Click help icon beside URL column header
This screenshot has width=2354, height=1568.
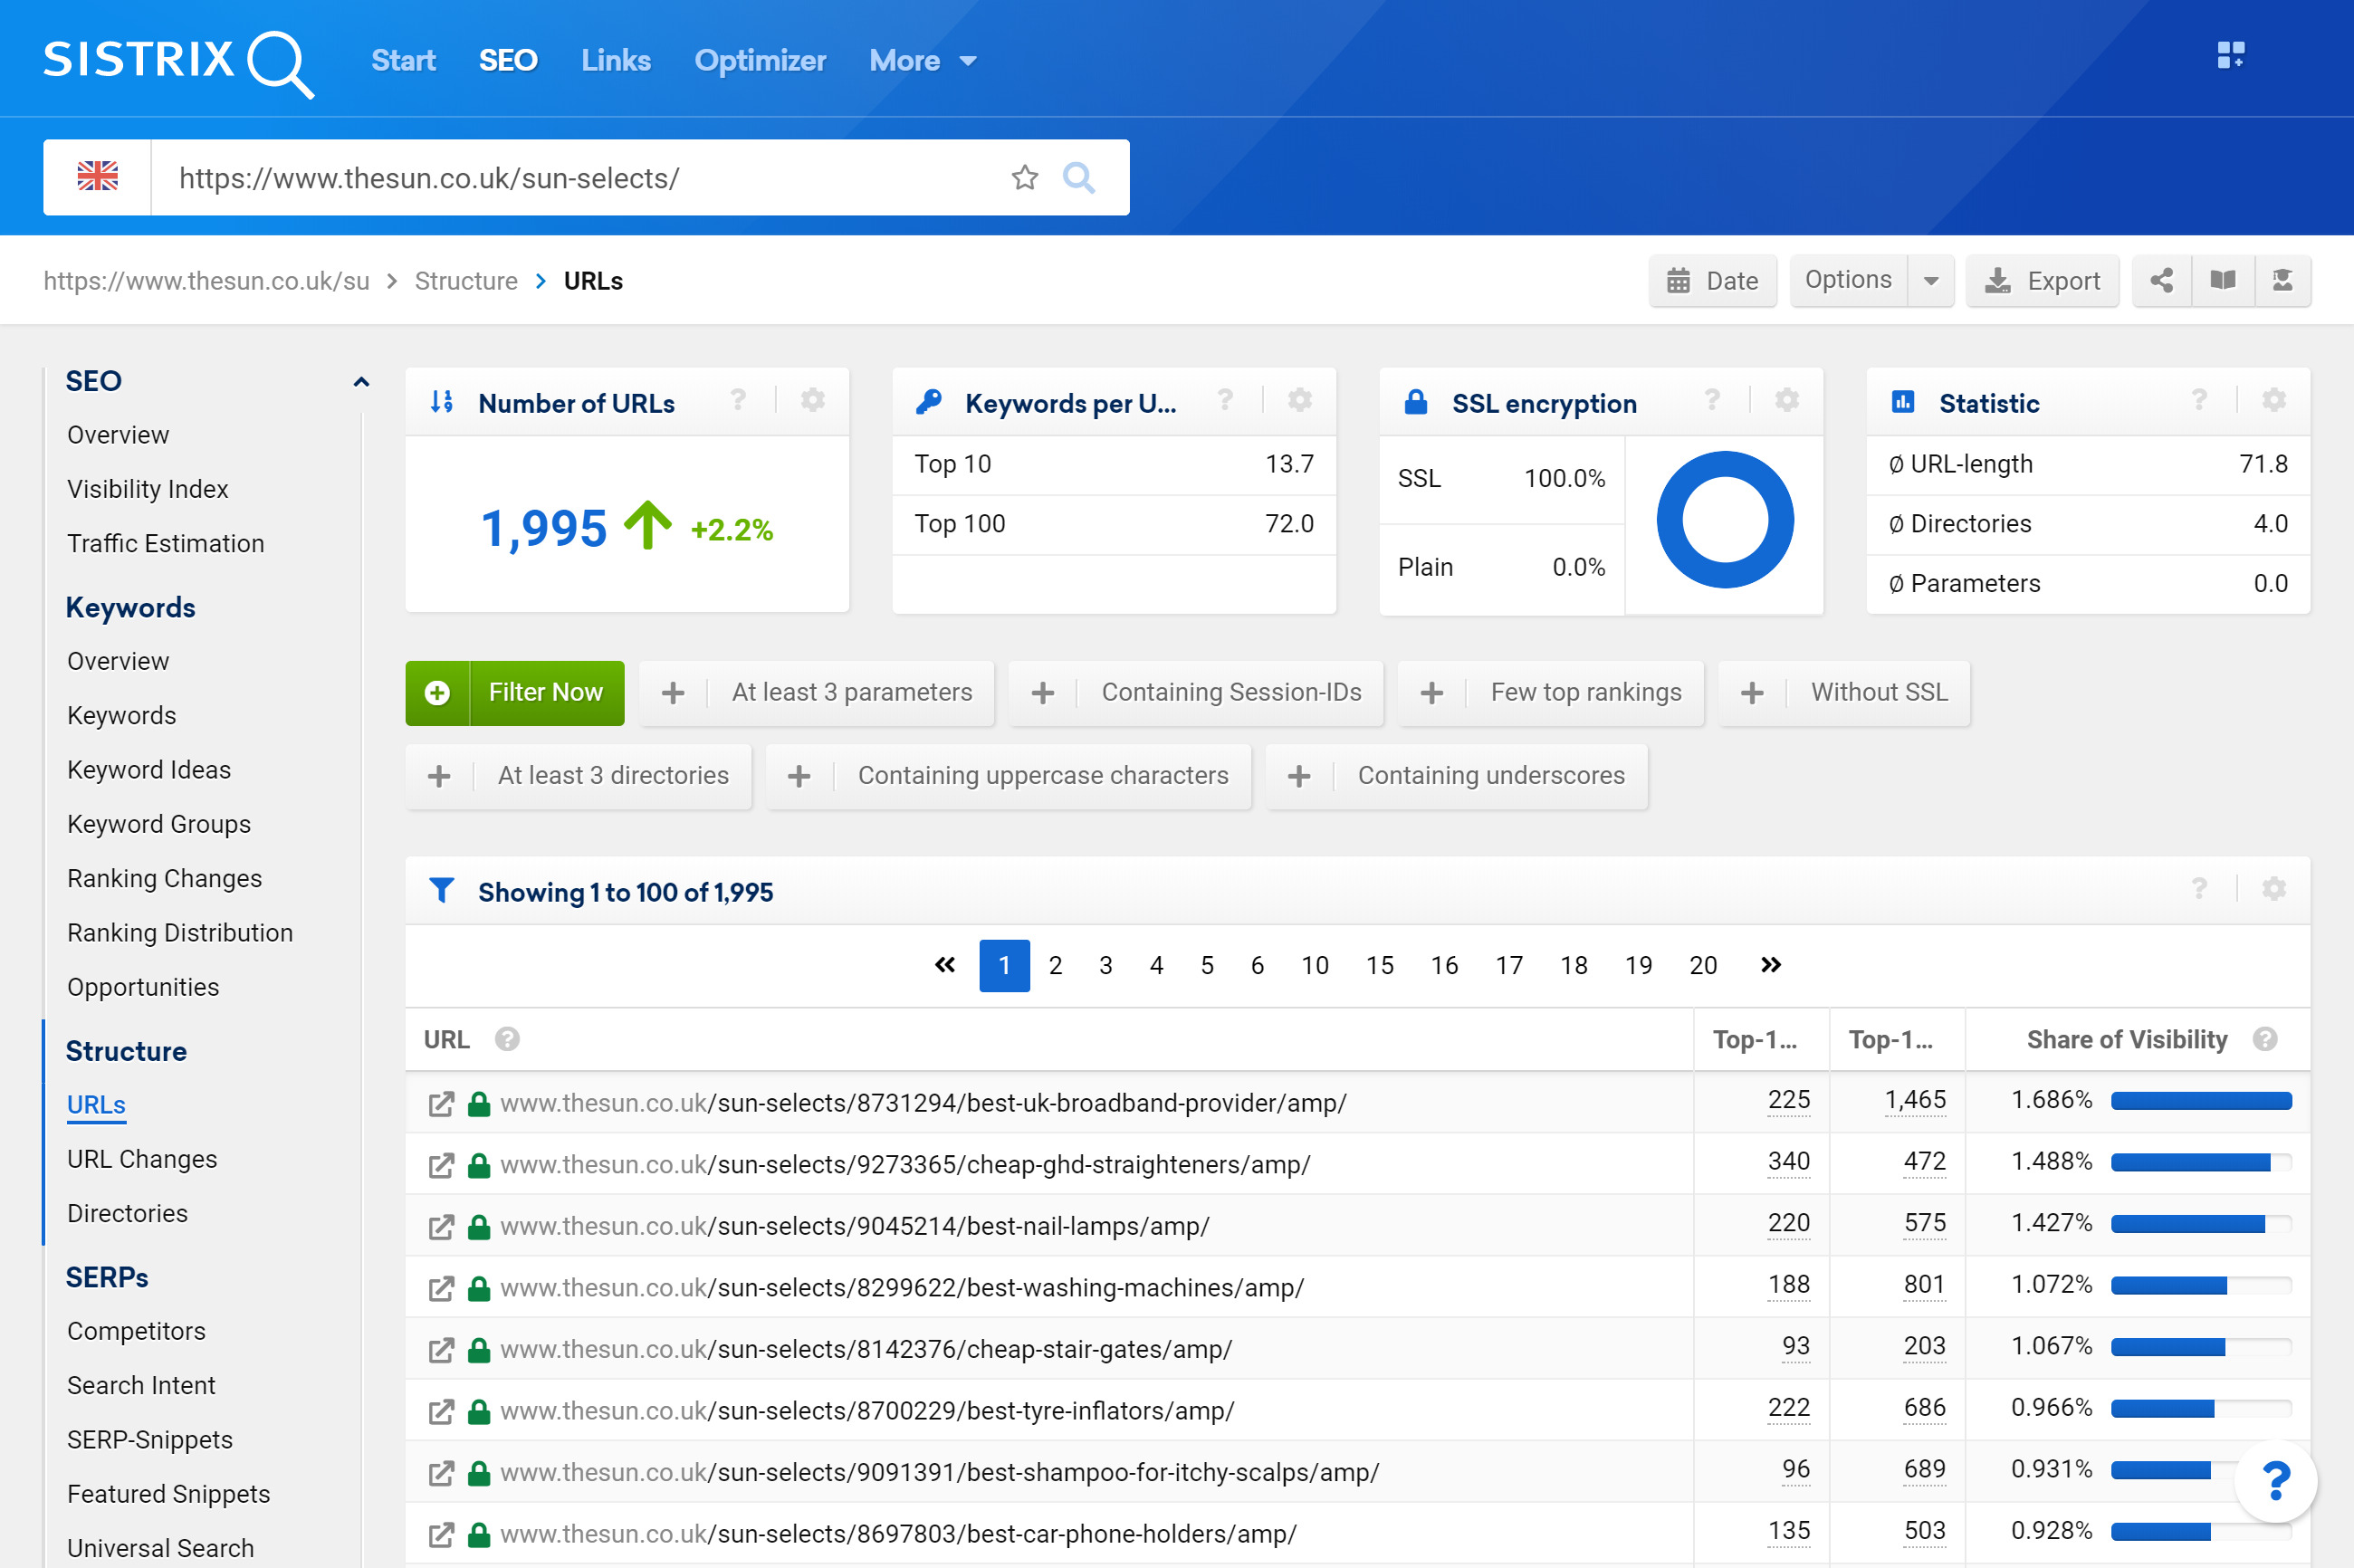[507, 1039]
